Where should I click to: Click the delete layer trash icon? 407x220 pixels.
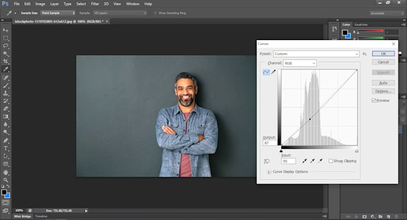point(396,216)
